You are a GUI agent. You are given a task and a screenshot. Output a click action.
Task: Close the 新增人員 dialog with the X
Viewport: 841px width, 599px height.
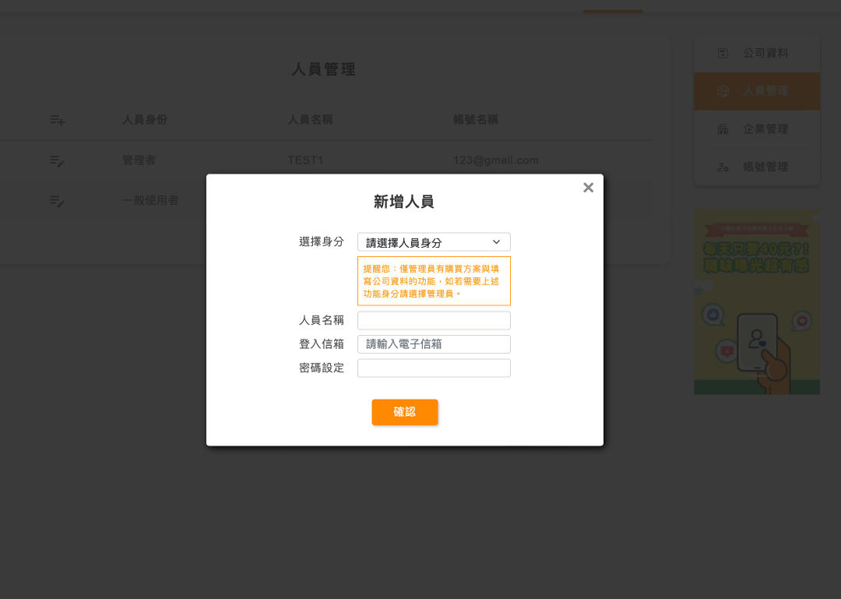(x=588, y=188)
